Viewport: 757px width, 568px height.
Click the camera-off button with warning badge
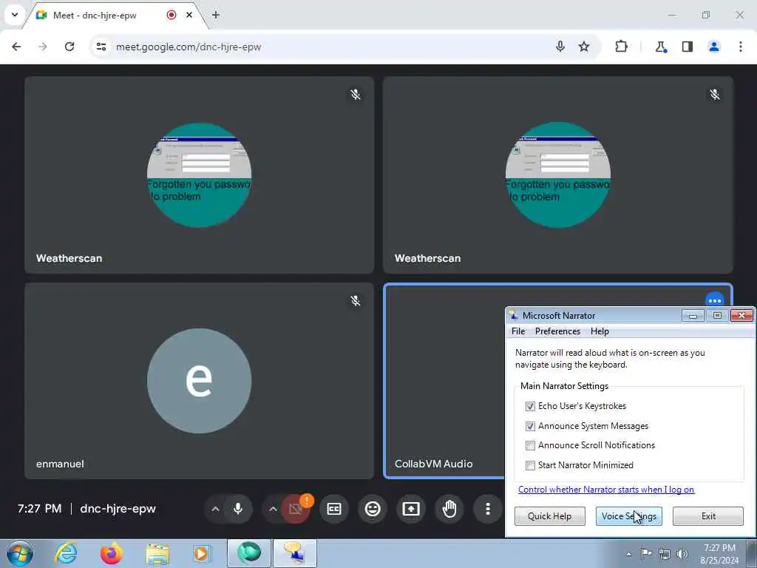coord(296,509)
